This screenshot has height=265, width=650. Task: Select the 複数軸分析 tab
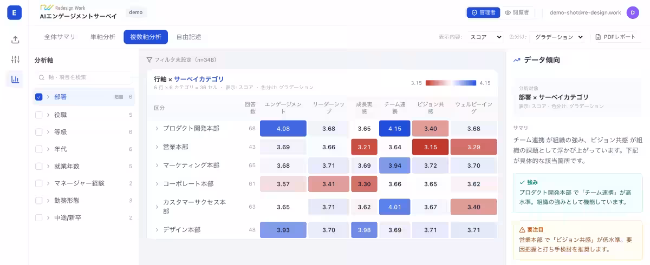pyautogui.click(x=146, y=37)
